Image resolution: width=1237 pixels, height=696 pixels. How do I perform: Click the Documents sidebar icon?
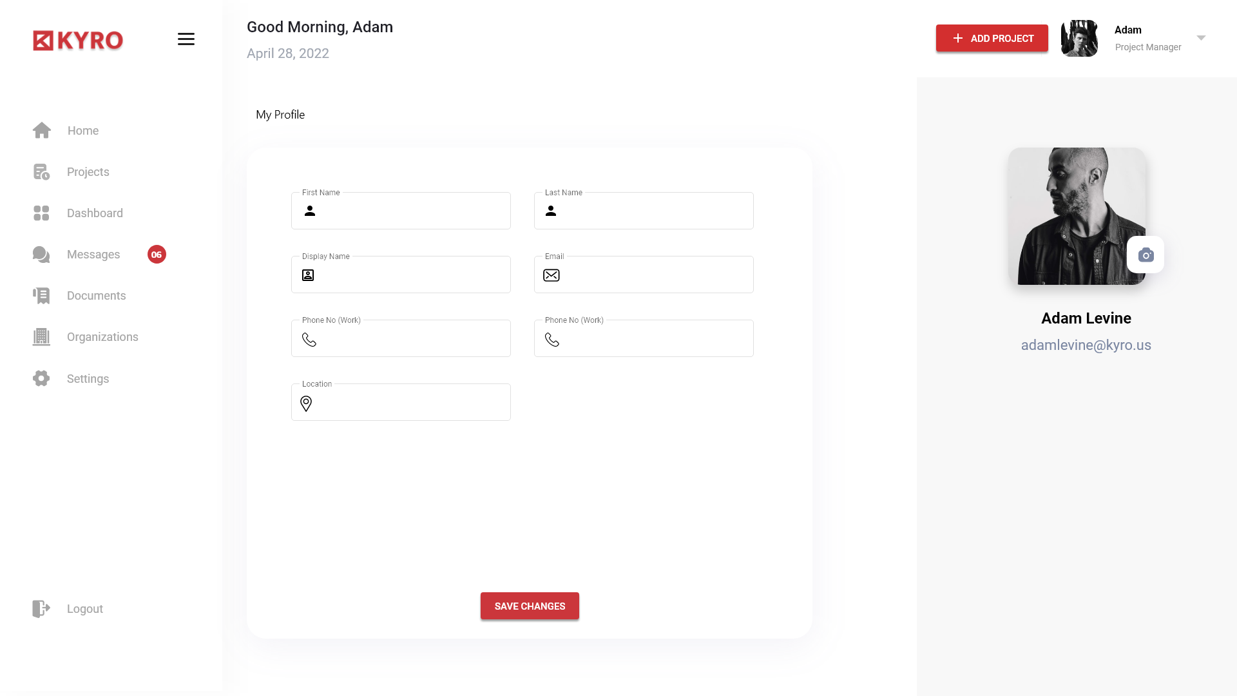pos(41,296)
